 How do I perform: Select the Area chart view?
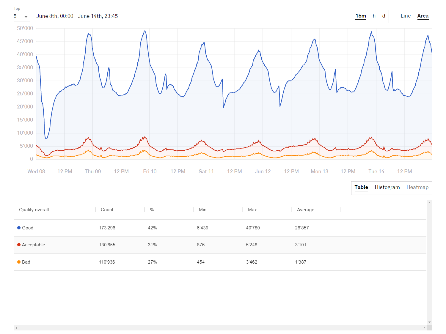pos(423,16)
